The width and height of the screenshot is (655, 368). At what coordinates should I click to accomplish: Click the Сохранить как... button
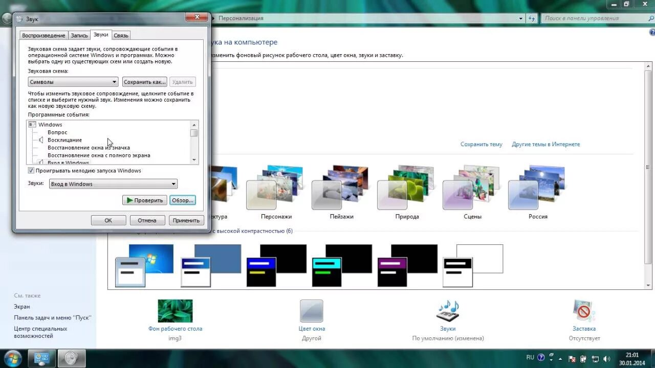click(145, 82)
